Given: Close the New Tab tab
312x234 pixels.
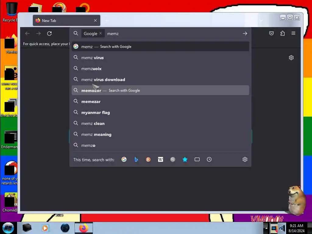Looking at the screenshot, I should point(95,20).
